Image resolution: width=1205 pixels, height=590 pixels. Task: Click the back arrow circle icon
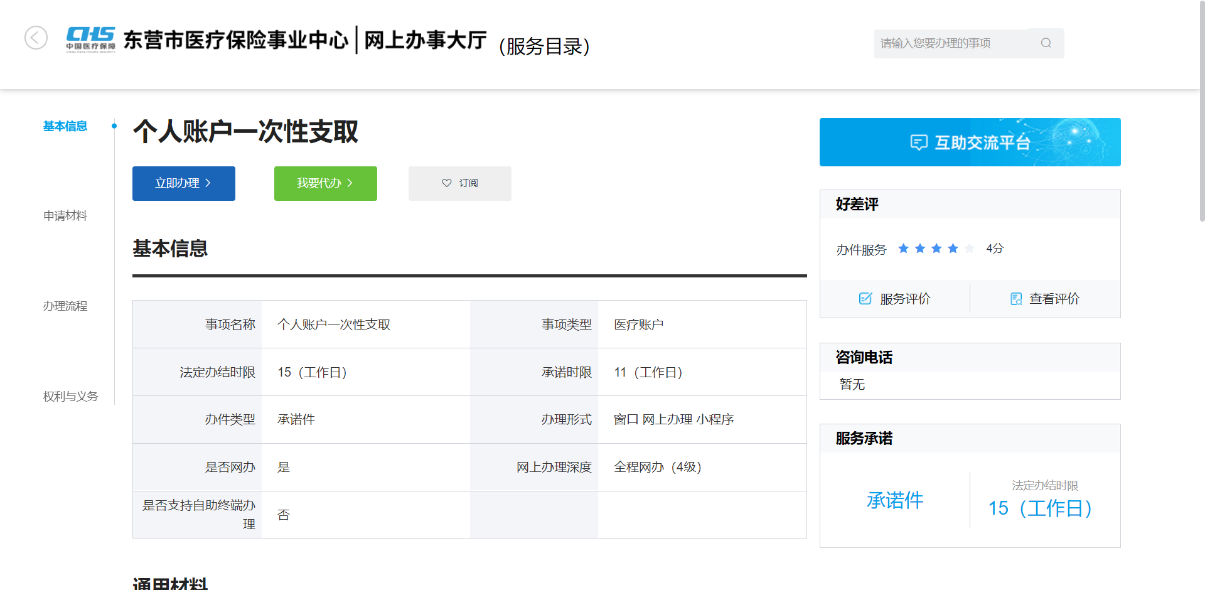[36, 38]
